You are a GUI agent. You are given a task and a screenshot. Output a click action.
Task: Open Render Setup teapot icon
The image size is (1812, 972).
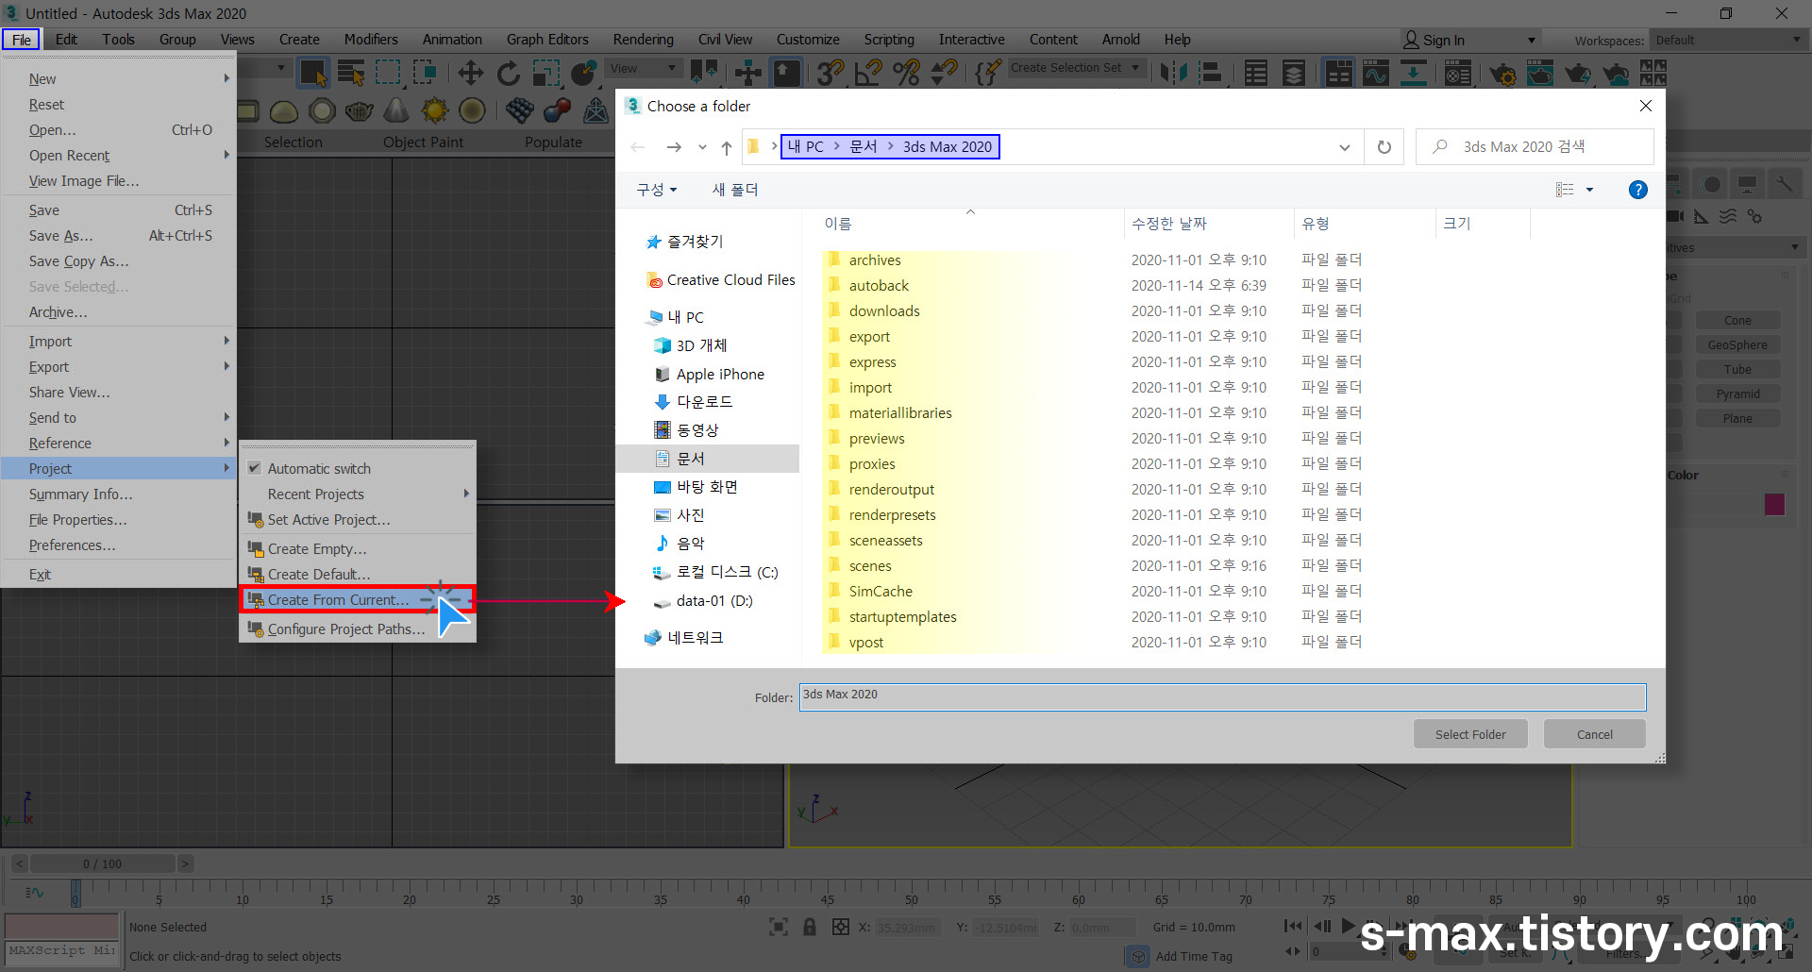point(1502,73)
